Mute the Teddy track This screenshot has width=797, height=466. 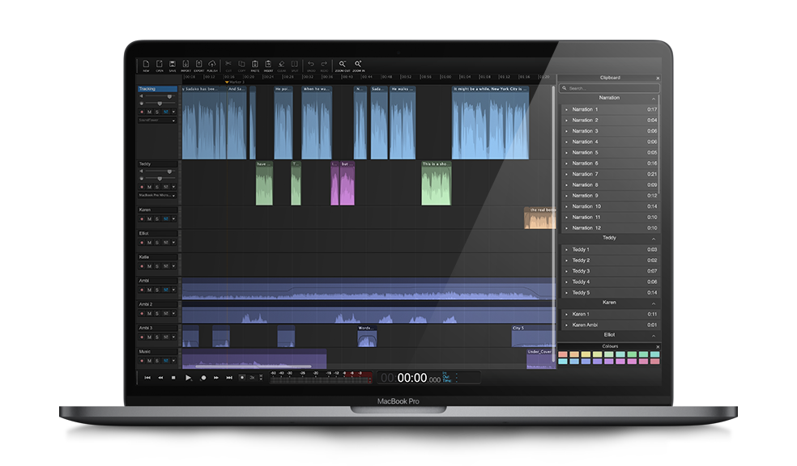point(149,187)
